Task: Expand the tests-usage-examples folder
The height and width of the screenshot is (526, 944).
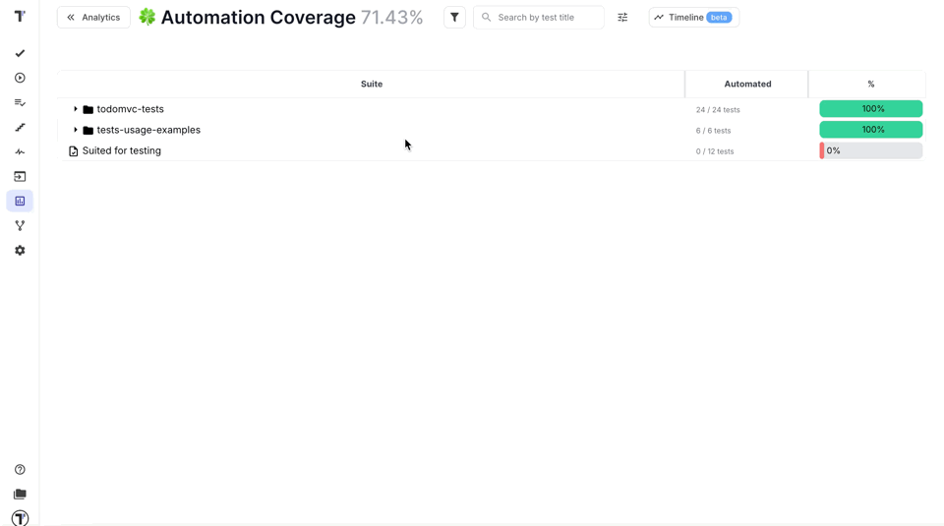Action: [76, 130]
